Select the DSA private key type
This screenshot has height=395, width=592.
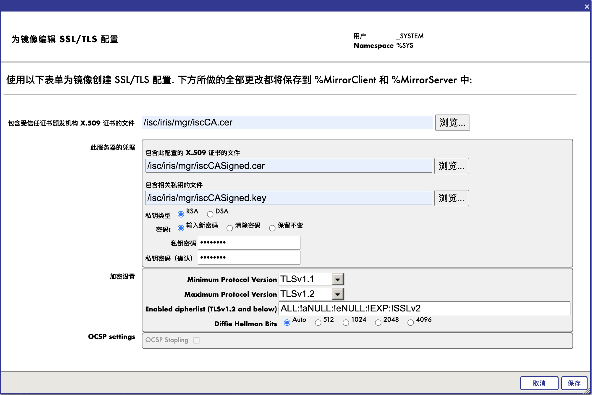click(210, 214)
